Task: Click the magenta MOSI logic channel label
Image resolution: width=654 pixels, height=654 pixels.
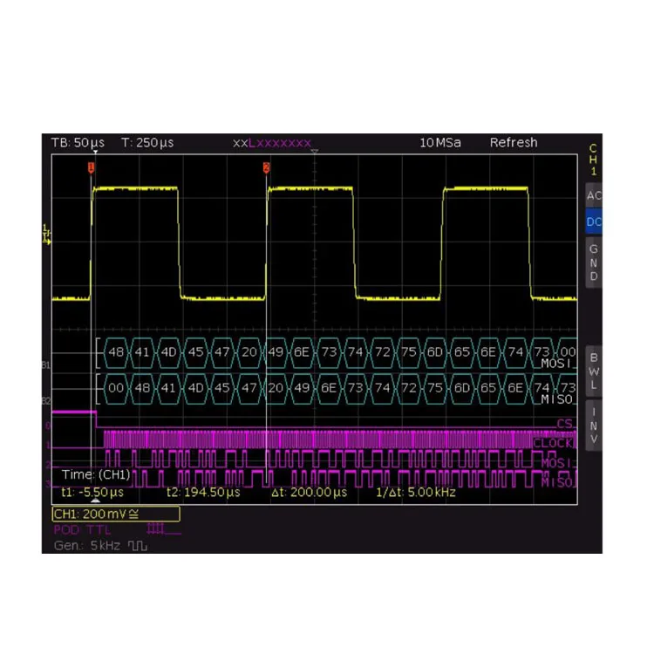Action: tap(557, 463)
